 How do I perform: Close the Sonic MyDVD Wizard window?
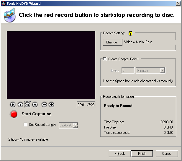178,4
